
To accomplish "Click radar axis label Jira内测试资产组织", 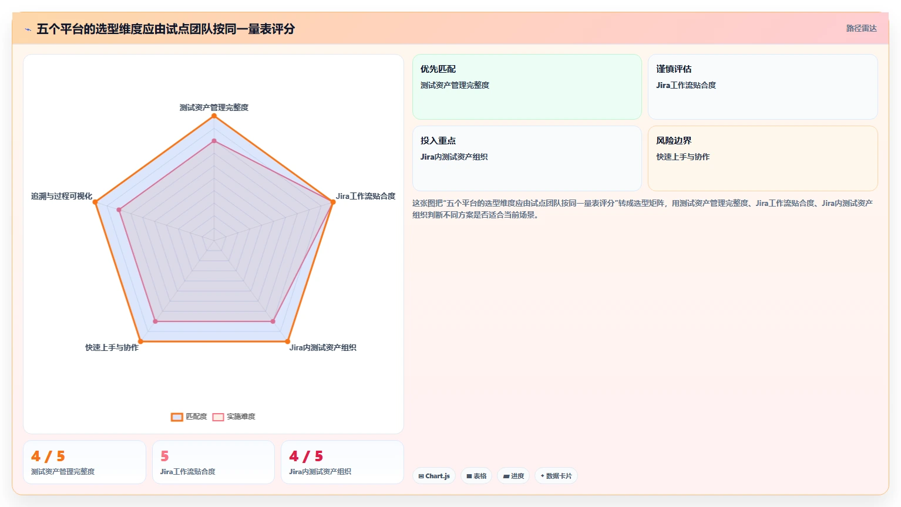I will pyautogui.click(x=322, y=347).
